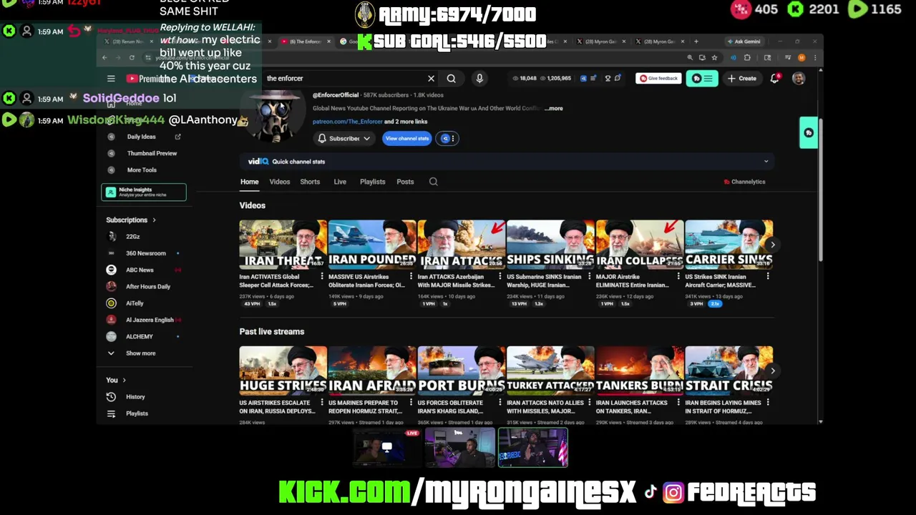The width and height of the screenshot is (916, 515).
Task: Open Channelytics link
Action: tap(744, 182)
